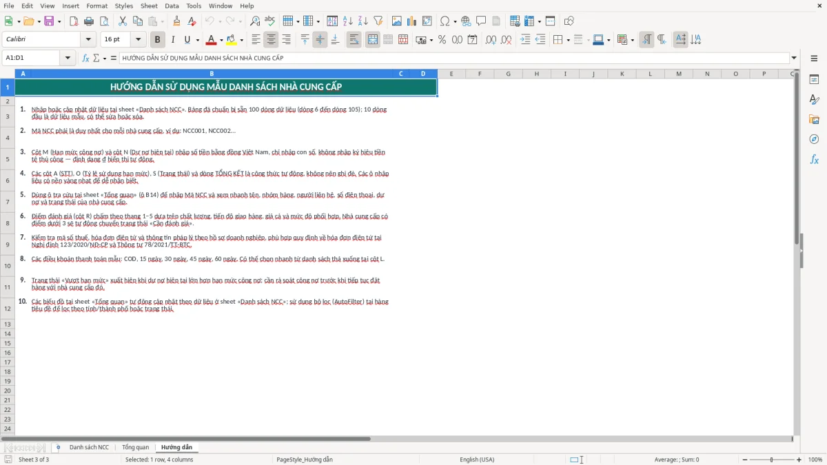Open the Save button dropdown arrow
The image size is (827, 465).
pyautogui.click(x=59, y=21)
